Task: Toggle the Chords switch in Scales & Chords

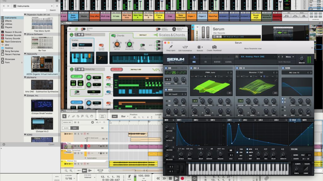Action: pyautogui.click(x=114, y=36)
